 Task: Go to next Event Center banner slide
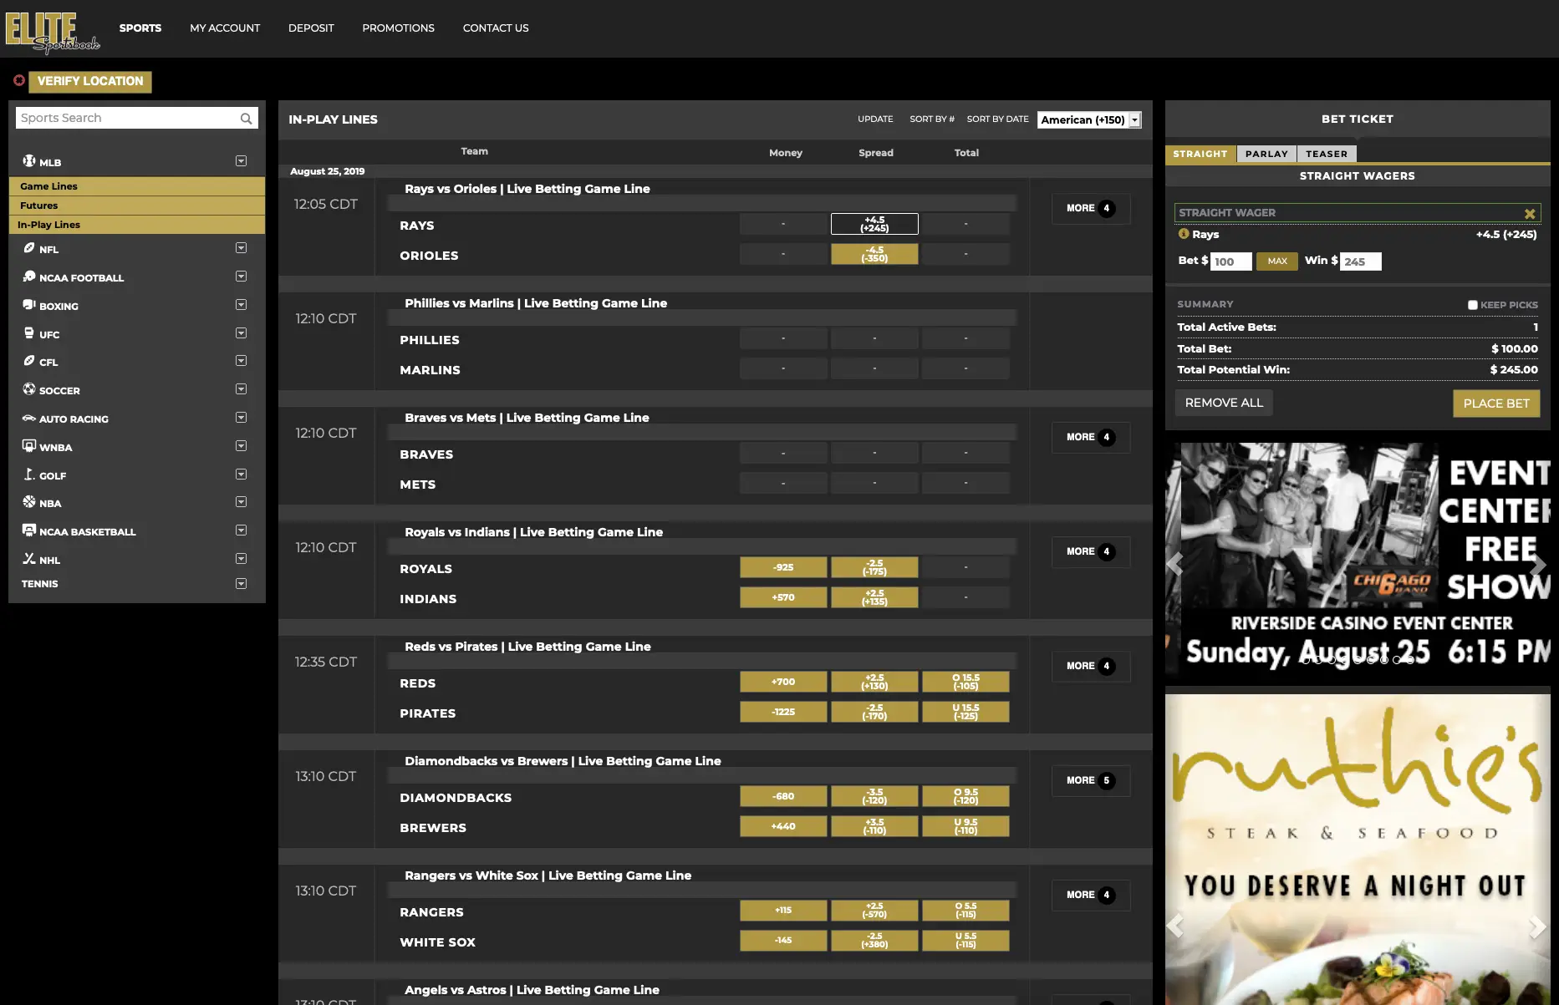pos(1538,565)
